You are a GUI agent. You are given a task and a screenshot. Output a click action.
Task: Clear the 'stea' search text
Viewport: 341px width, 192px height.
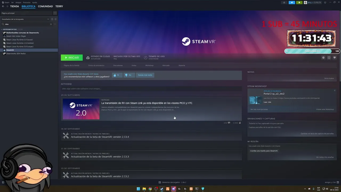pyautogui.click(x=51, y=24)
